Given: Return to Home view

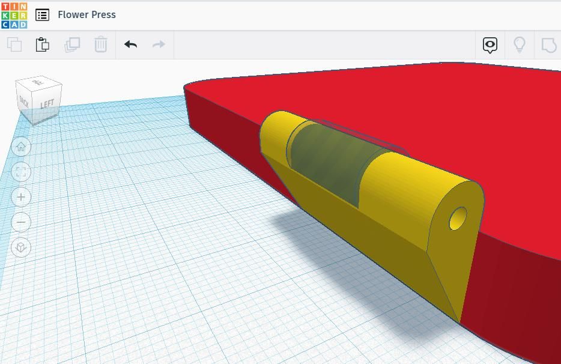Looking at the screenshot, I should click(21, 147).
